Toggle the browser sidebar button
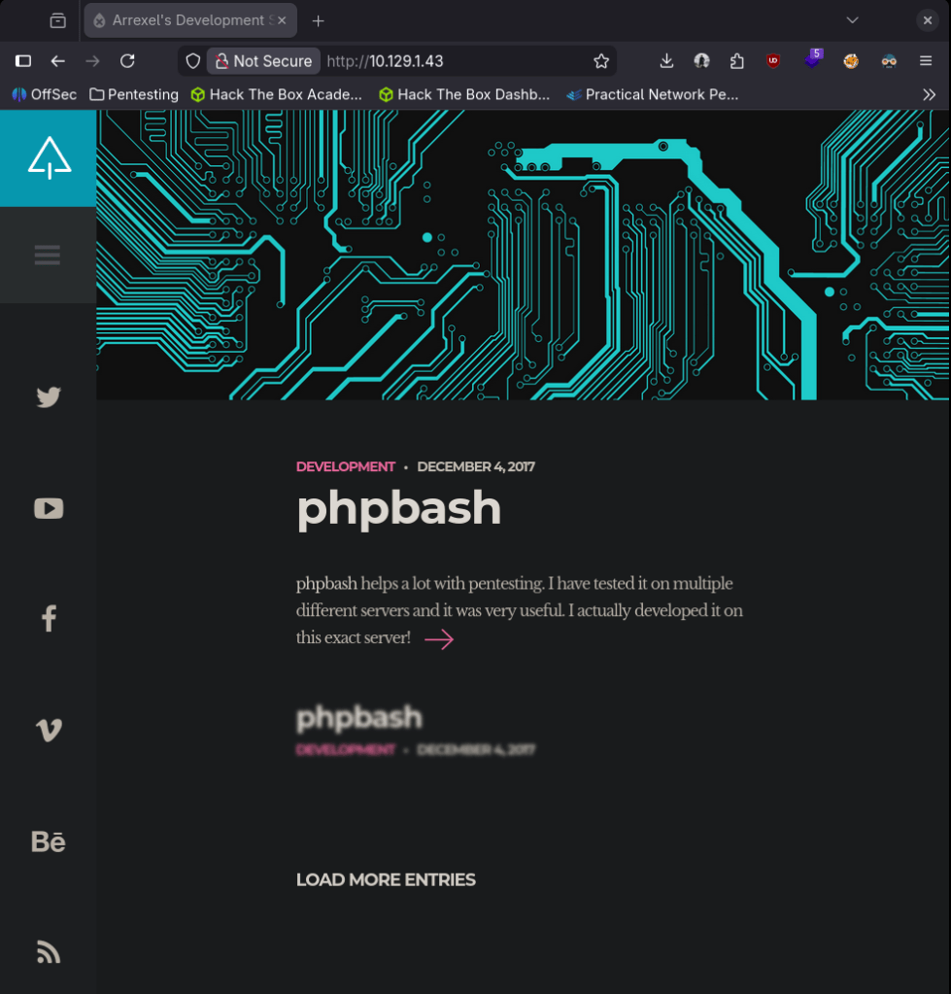951x994 pixels. coord(23,61)
